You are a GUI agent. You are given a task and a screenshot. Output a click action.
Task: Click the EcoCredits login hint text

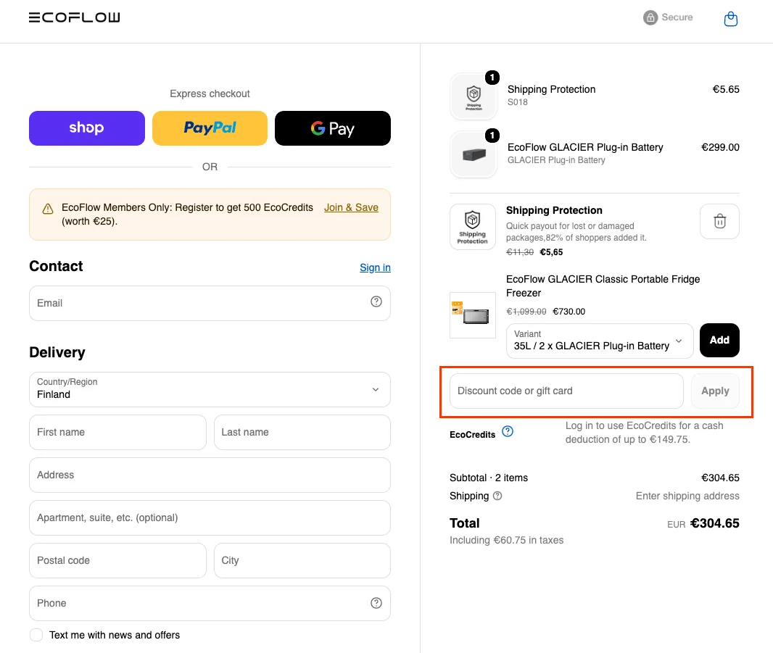[x=645, y=432]
